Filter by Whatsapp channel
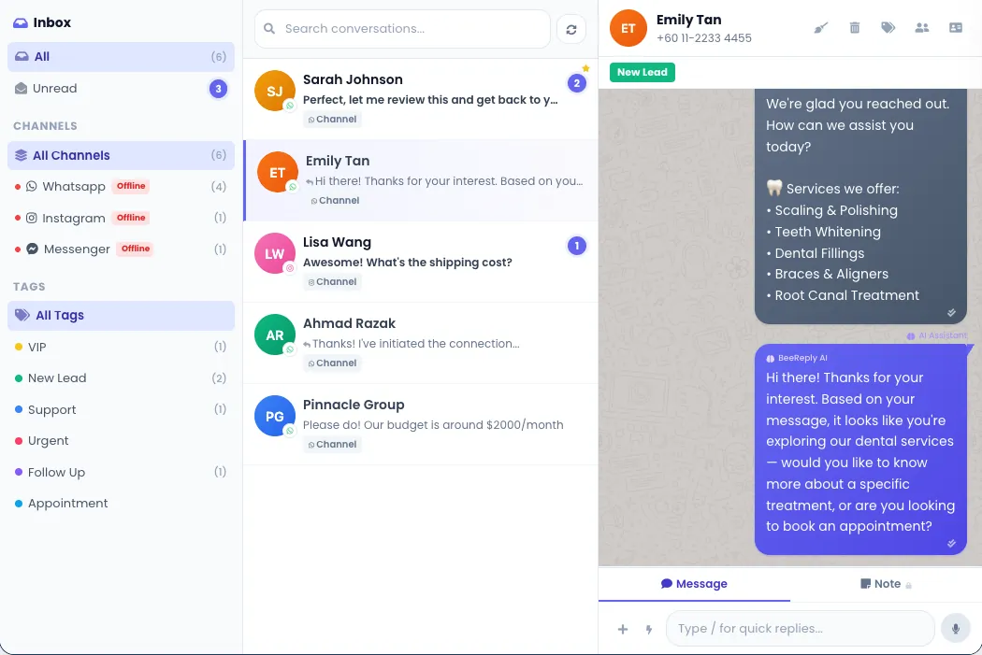Image resolution: width=982 pixels, height=655 pixels. click(x=121, y=187)
